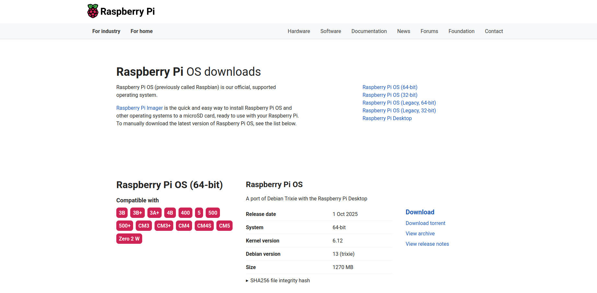Select the Documentation navigation entry
597x293 pixels.
[x=369, y=31]
